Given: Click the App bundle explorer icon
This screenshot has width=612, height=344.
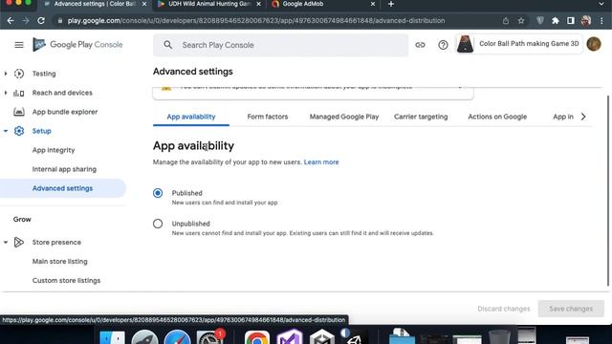Looking at the screenshot, I should click(x=19, y=112).
